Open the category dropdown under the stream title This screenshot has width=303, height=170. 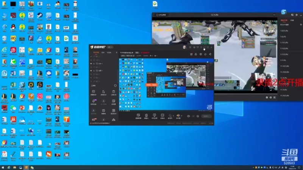[x=139, y=56]
